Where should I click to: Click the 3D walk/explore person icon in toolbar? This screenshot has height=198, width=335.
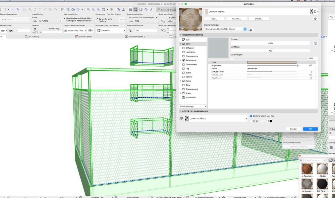[x=151, y=10]
